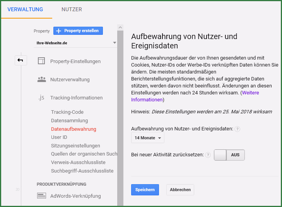Open the 14 Monate retention dropdown

click(147, 138)
